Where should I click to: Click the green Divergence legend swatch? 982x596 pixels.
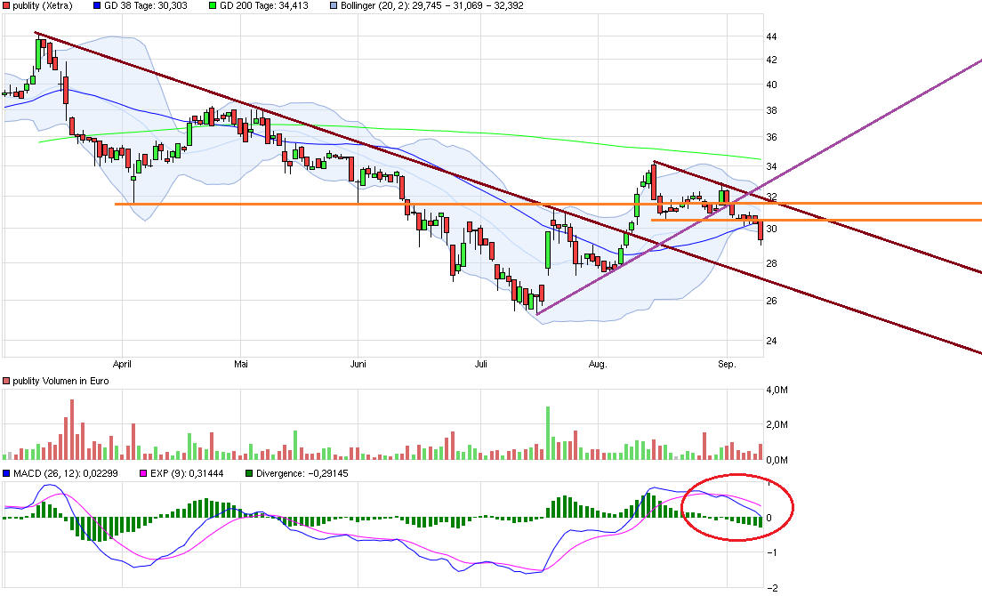249,473
